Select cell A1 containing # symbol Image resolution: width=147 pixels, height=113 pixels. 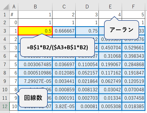(x=14, y=15)
